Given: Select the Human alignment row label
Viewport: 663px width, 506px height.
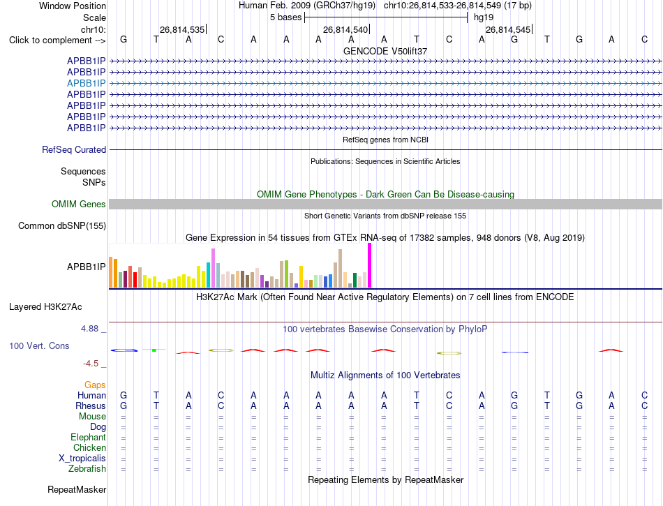Looking at the screenshot, I should click(x=91, y=395).
